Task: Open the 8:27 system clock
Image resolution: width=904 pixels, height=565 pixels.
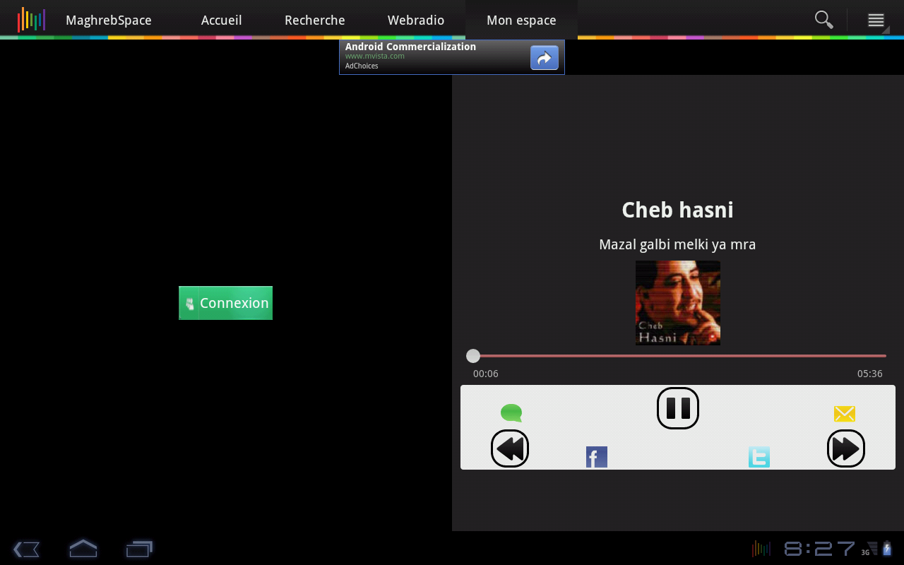Action: 819,549
